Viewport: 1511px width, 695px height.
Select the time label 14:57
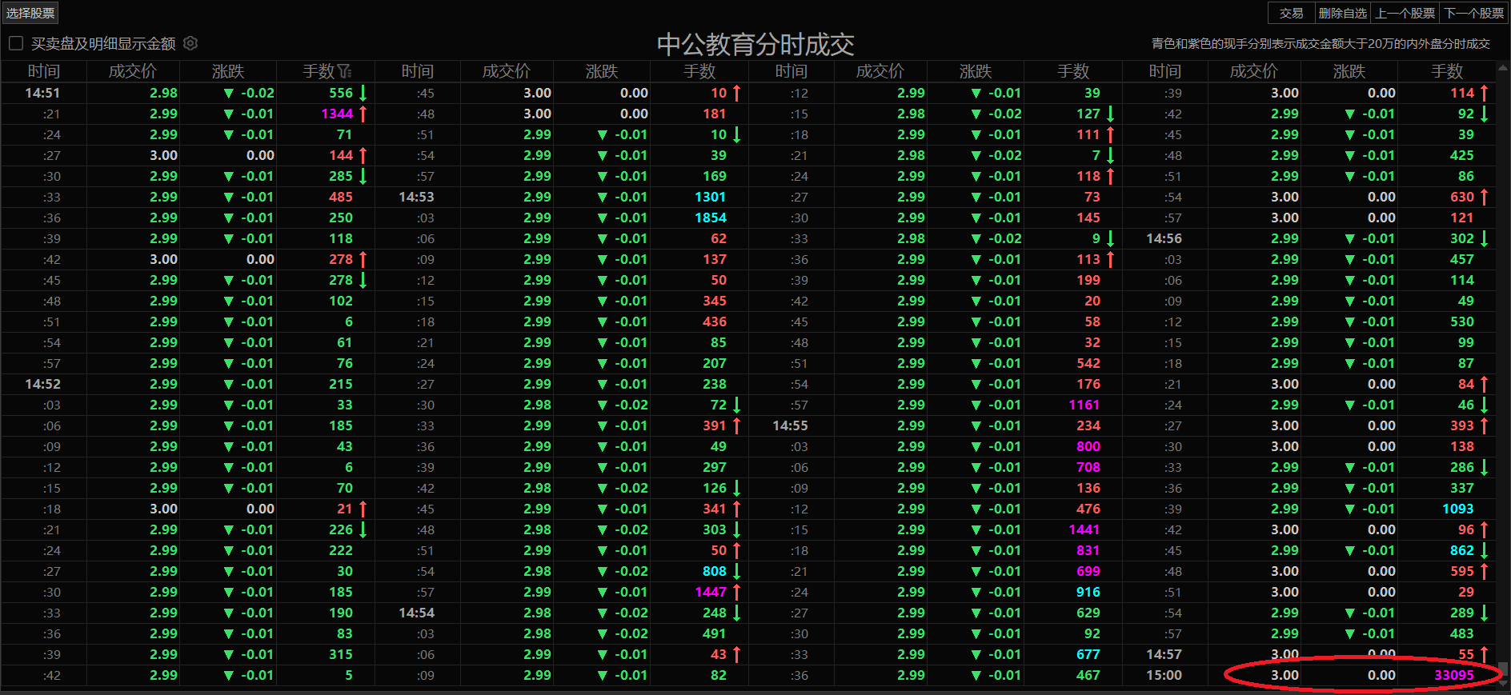(1164, 654)
